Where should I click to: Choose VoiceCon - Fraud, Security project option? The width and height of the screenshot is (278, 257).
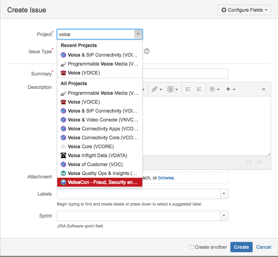99,182
